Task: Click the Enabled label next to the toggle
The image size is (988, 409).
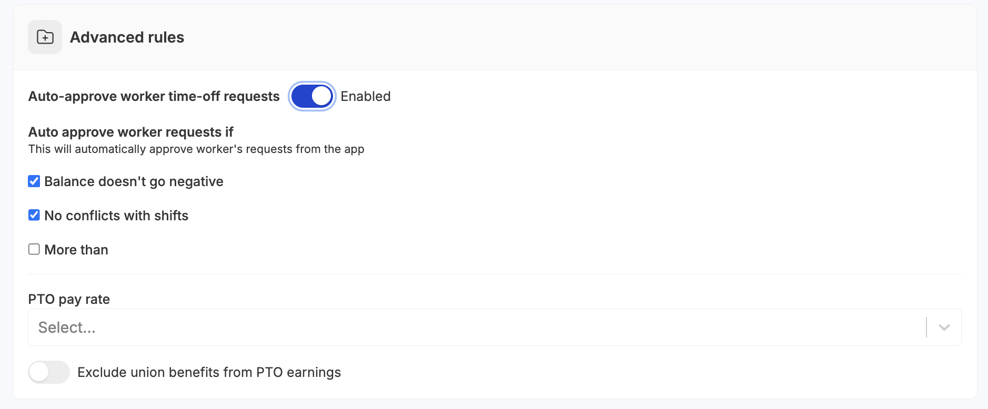Action: point(365,96)
